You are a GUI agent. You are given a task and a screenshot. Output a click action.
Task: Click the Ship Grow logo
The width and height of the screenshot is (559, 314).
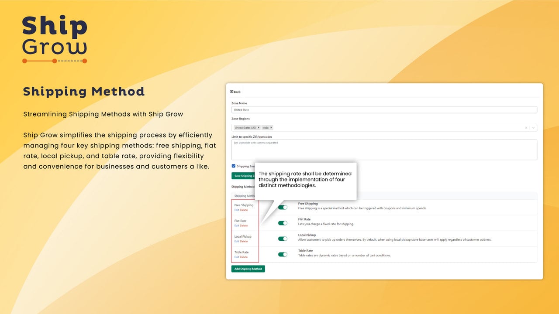[x=55, y=40]
